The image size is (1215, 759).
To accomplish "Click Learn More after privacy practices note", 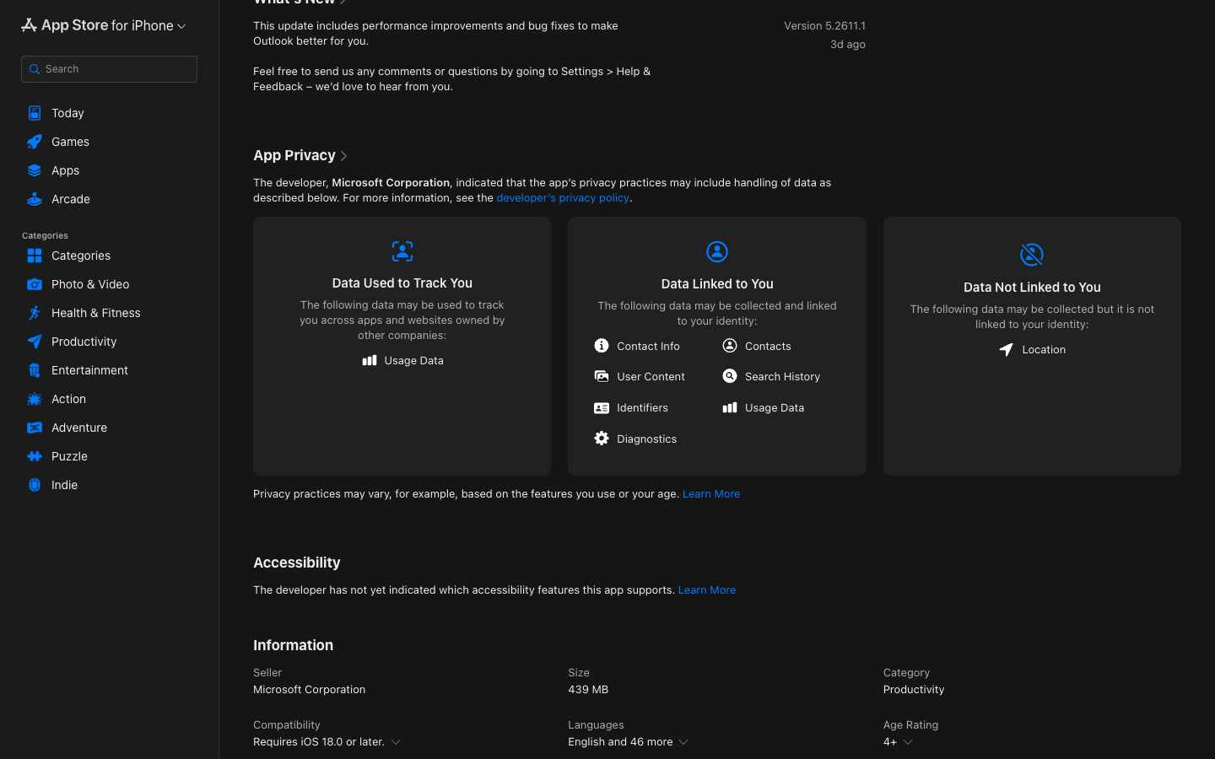I will [711, 494].
